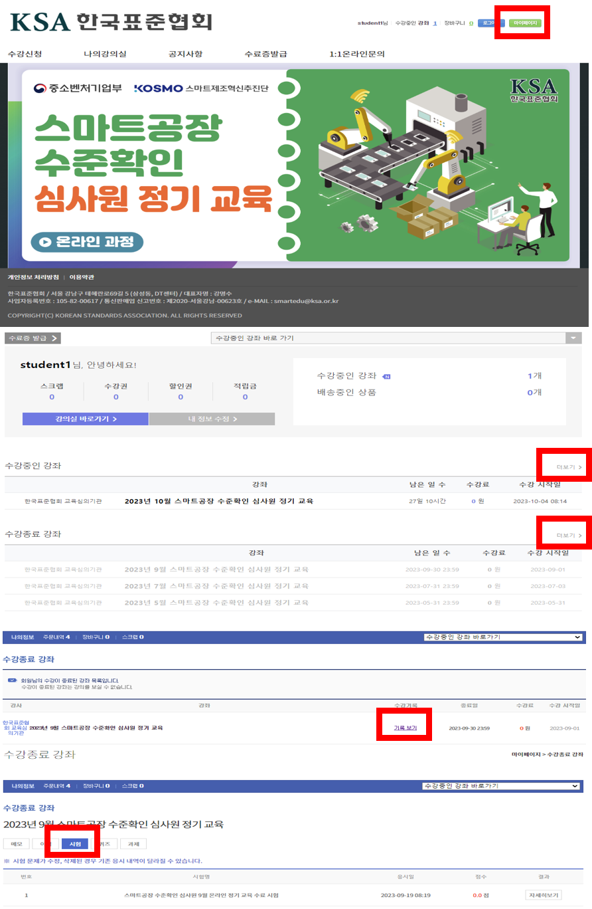Click the 온라인 과정 play button on banner
This screenshot has width=592, height=909.
[87, 242]
